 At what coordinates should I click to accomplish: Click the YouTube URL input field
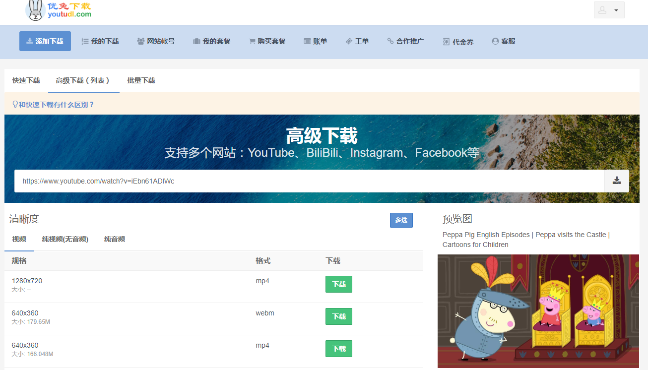pyautogui.click(x=309, y=181)
